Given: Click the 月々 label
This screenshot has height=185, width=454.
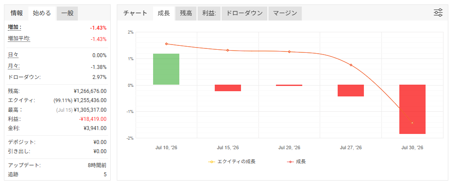Looking at the screenshot, I should pyautogui.click(x=14, y=66).
